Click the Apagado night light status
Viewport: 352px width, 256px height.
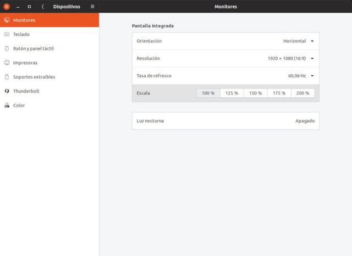(x=305, y=121)
